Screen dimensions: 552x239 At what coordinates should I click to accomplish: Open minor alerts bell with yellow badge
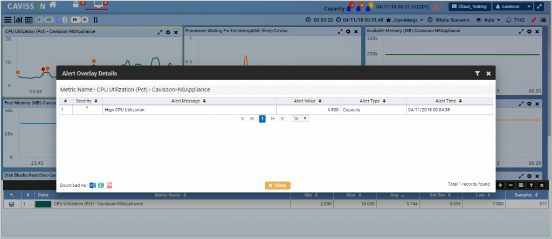368,8
